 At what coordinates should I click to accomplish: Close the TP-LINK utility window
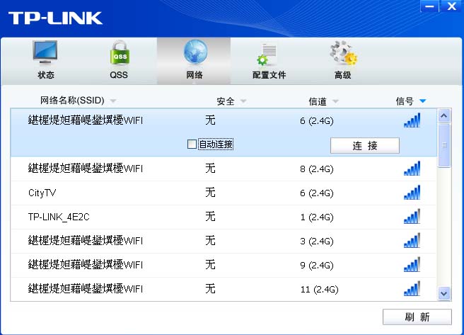451,6
